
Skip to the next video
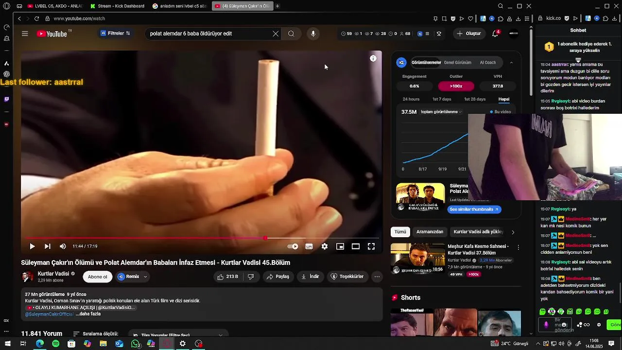point(47,246)
